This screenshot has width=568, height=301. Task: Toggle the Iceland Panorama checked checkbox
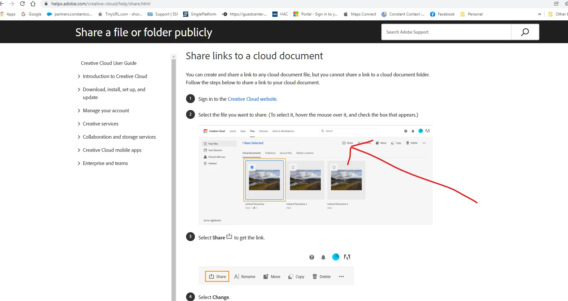(252, 167)
